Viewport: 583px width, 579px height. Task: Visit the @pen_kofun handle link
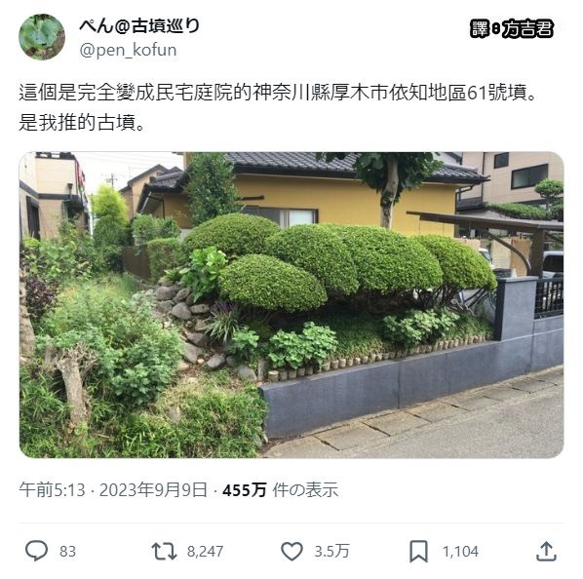click(128, 50)
